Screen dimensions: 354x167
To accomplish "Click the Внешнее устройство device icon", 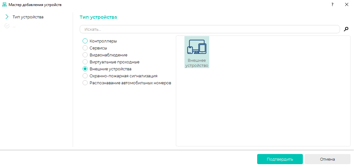I will pyautogui.click(x=197, y=52).
